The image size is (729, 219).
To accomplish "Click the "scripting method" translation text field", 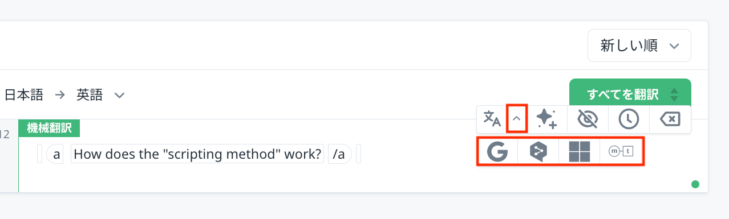I will click(197, 154).
